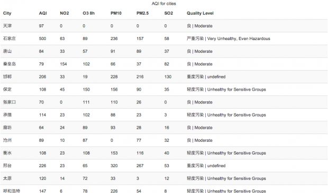328x193 pixels.
Task: Select the city name 沧州
Action: click(7, 140)
